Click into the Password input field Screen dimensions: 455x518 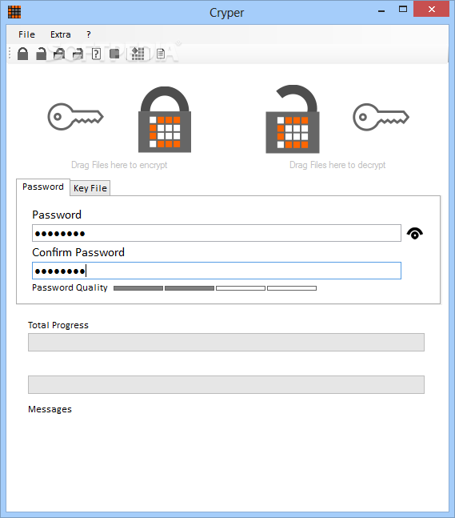[x=217, y=233]
